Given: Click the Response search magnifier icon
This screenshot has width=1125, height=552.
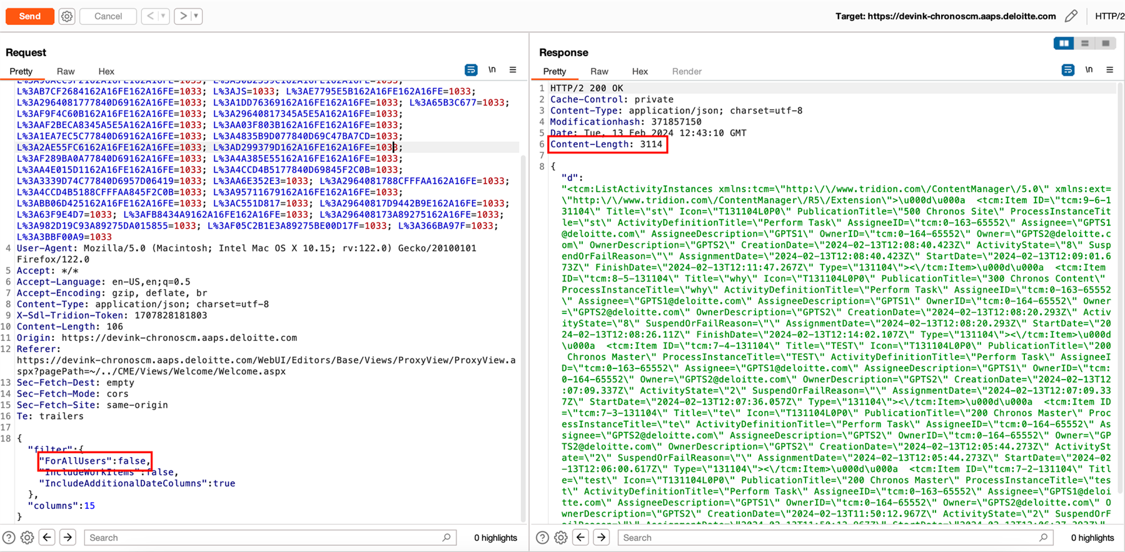Looking at the screenshot, I should coord(1043,538).
